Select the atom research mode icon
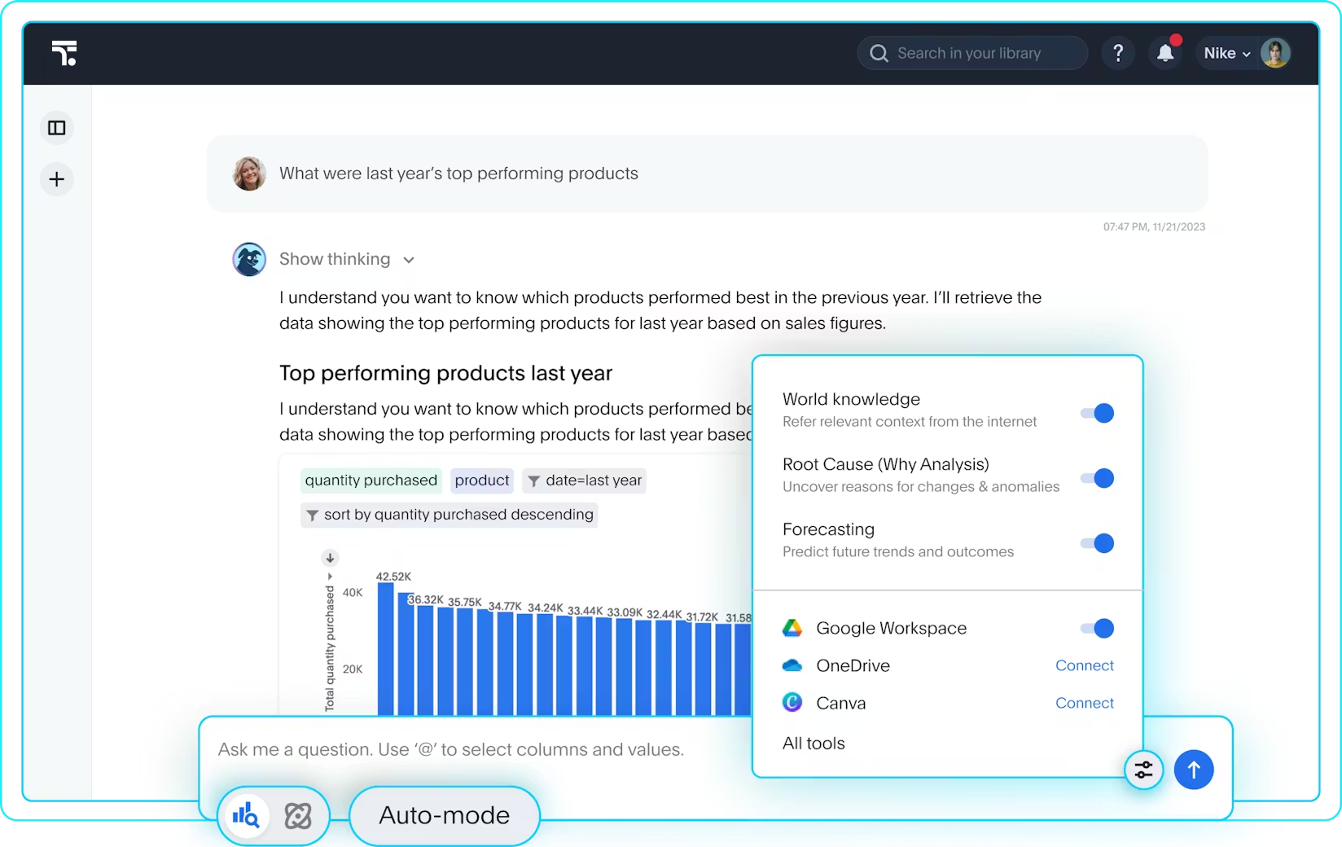 point(298,815)
